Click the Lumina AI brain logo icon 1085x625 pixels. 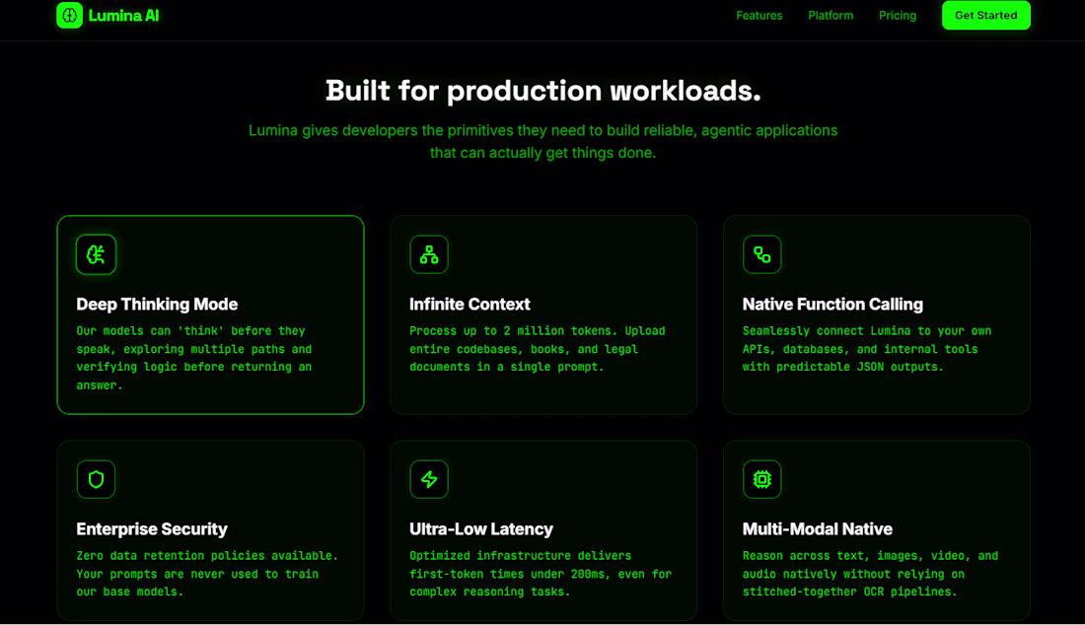point(69,15)
